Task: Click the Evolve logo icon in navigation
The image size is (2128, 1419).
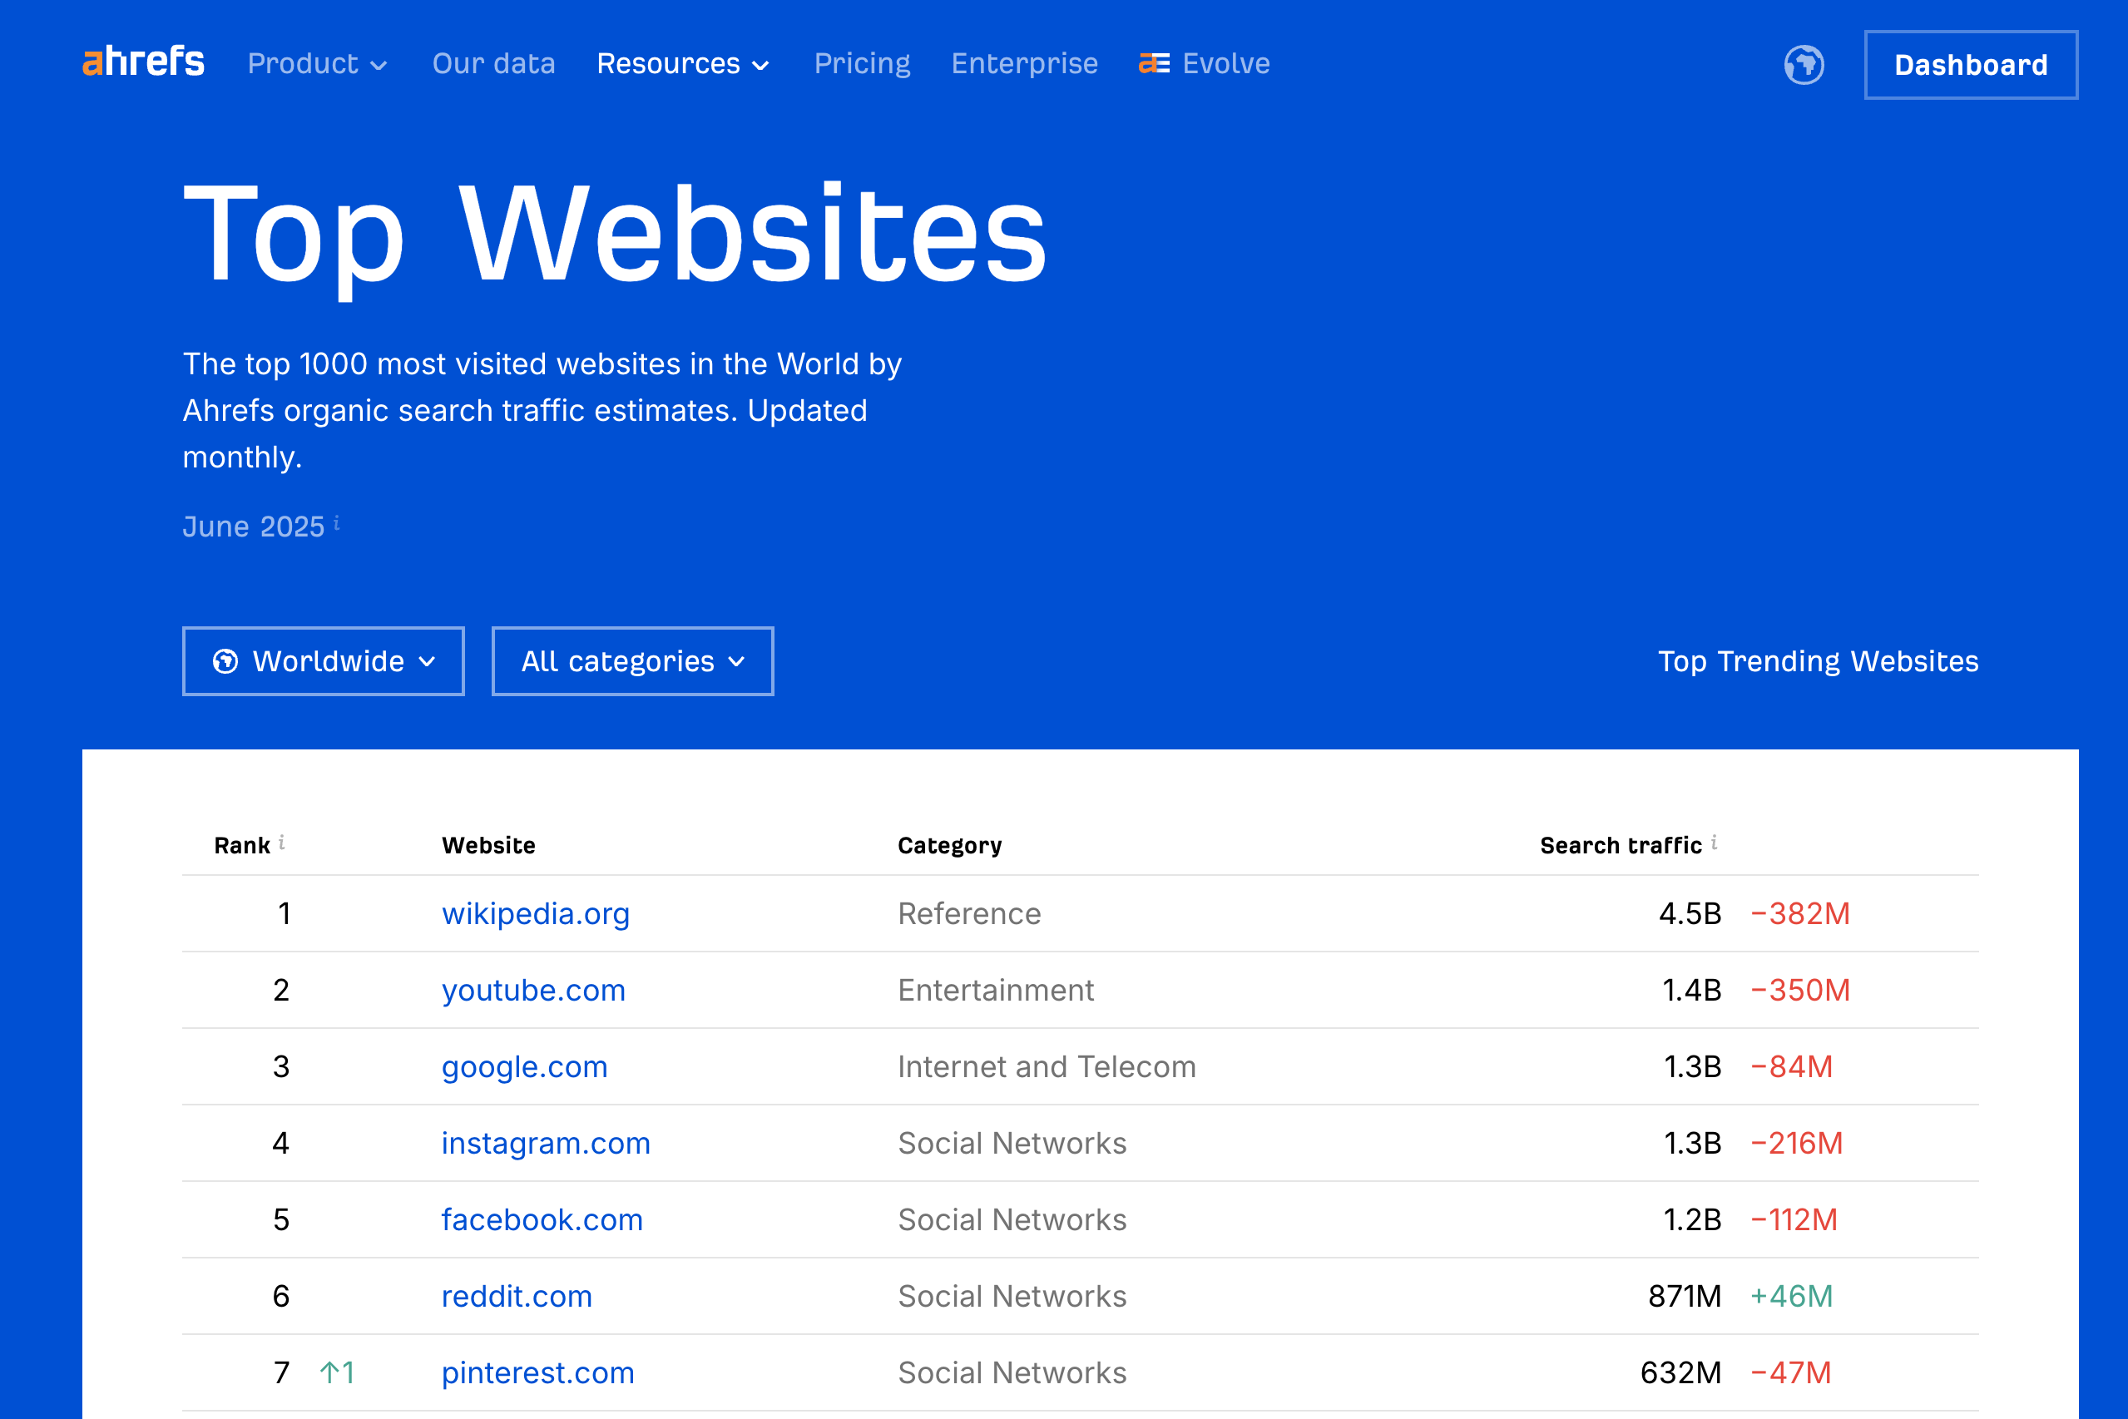Action: coord(1153,63)
